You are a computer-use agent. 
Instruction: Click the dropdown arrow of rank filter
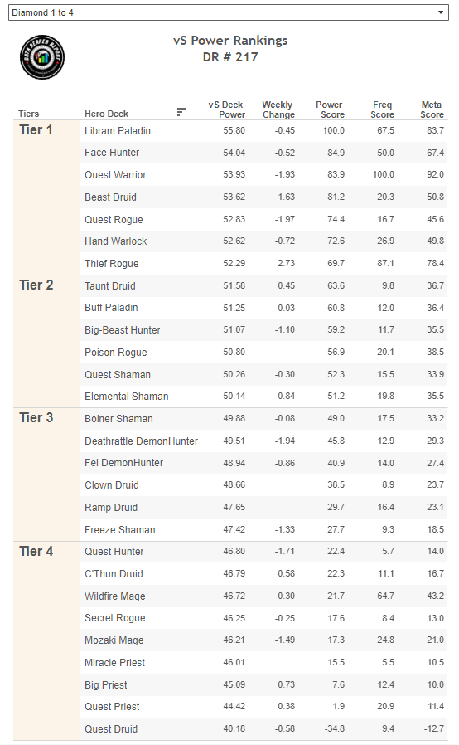441,12
